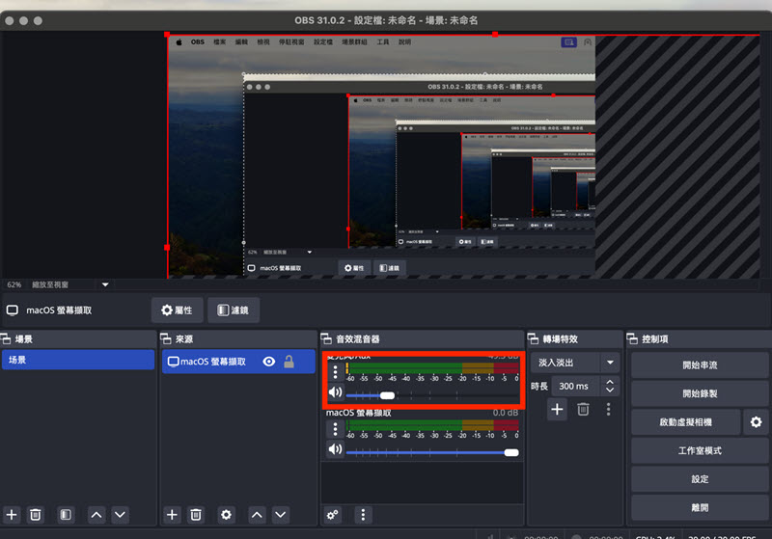772x539 pixels.
Task: Click 啟動虛擬相機 button
Action: pos(686,422)
